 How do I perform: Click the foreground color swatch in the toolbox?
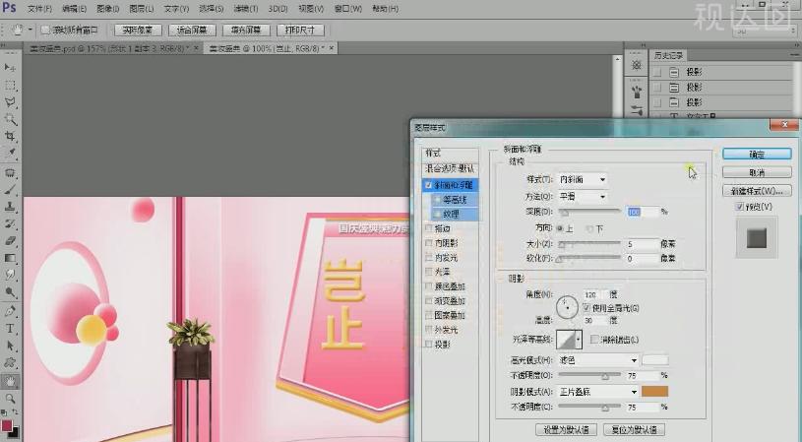point(7,425)
